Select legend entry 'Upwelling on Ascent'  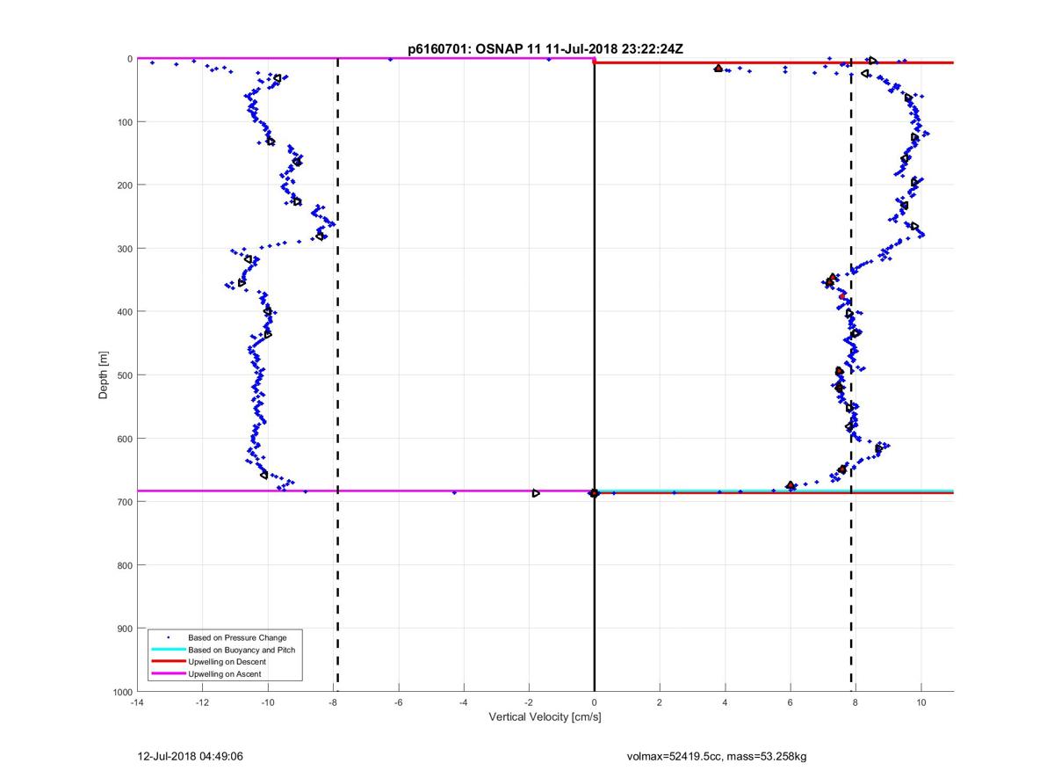(x=224, y=673)
